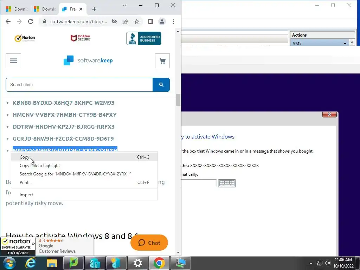The height and width of the screenshot is (270, 360).
Task: Click the Chrome forward arrow
Action: click(x=19, y=21)
